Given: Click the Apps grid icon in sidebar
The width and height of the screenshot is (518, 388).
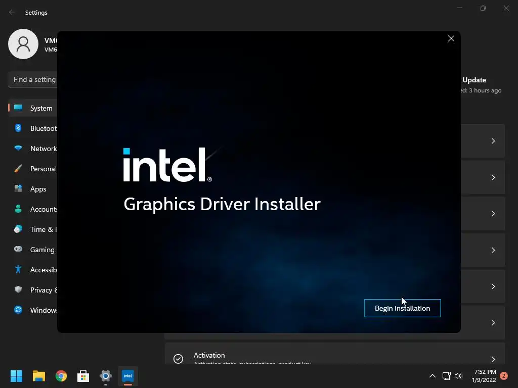Looking at the screenshot, I should 18,188.
